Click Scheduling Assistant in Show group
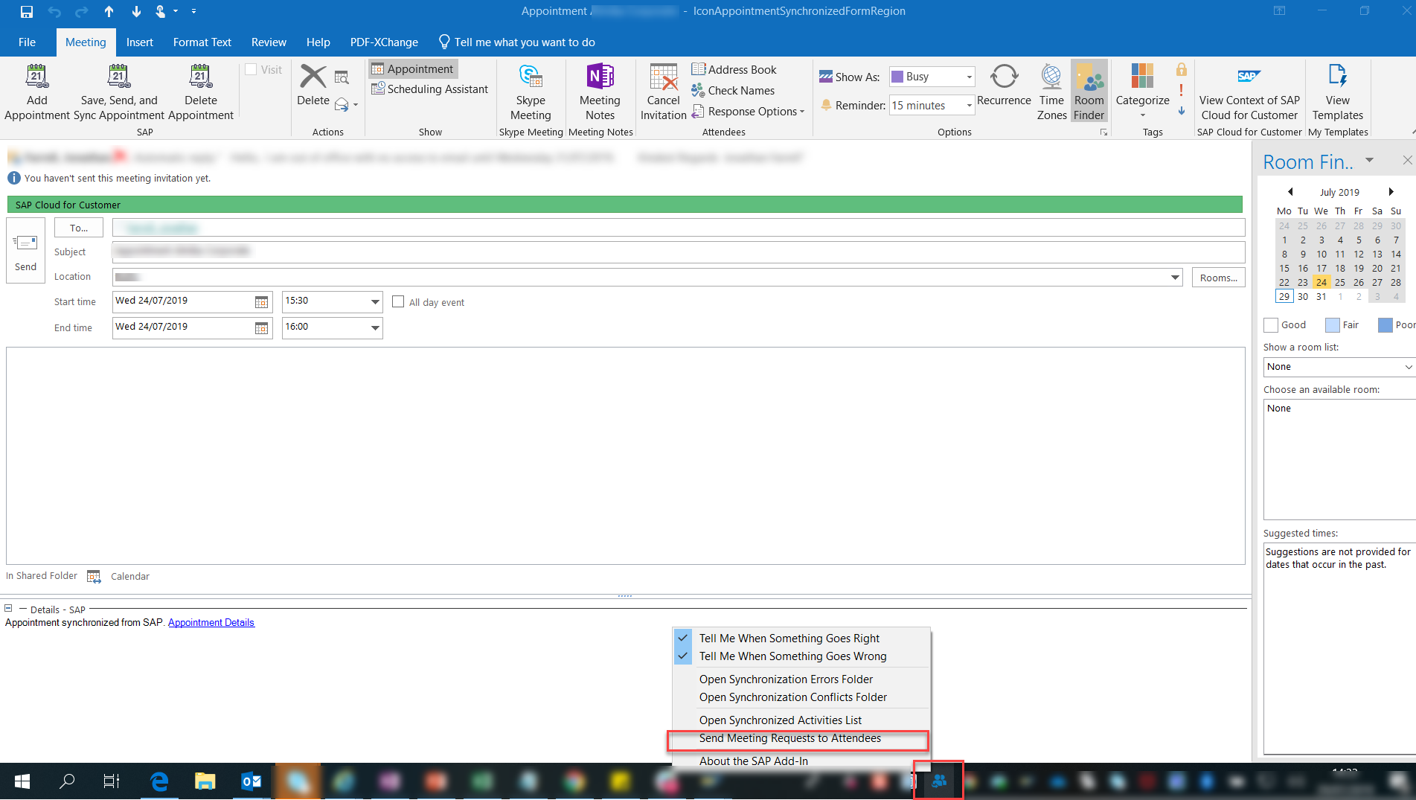 [x=429, y=89]
